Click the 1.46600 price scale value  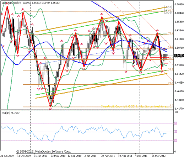[x=179, y=91]
